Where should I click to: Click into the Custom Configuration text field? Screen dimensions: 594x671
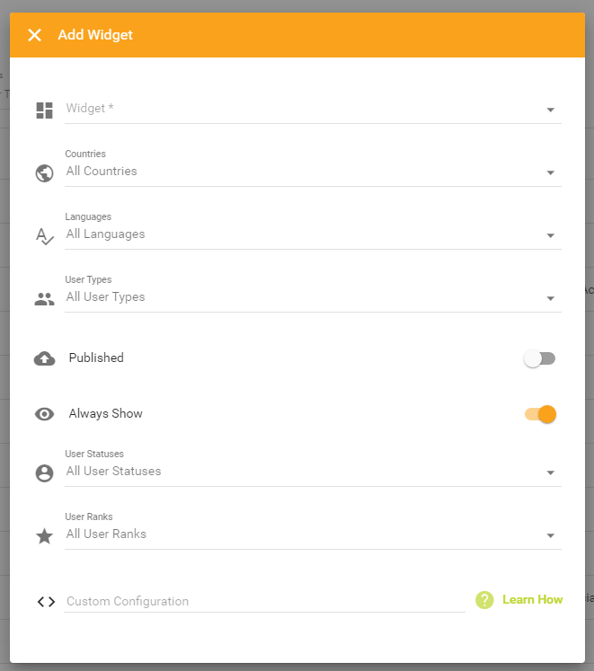(x=265, y=601)
